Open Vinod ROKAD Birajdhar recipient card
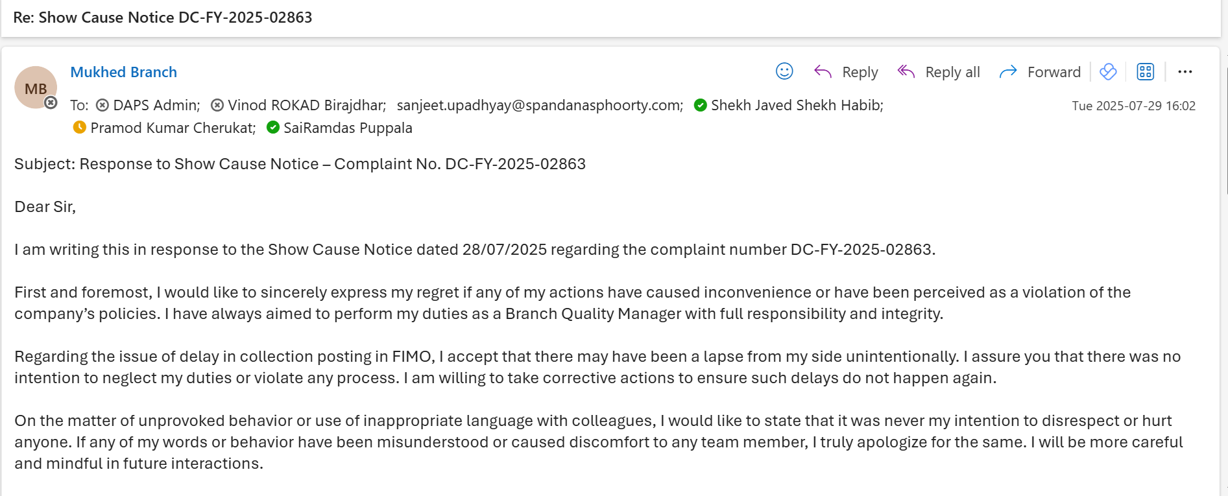The image size is (1228, 496). point(306,105)
